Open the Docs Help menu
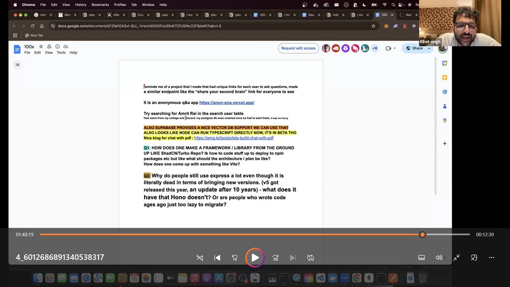Screen dimensions: 510x287 pyautogui.click(x=74, y=53)
